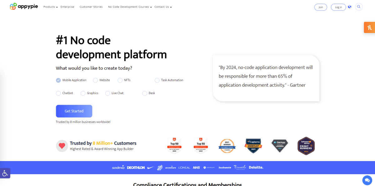Screen dimensions: 375x186
Task: Open the search icon in the header
Action: (x=359, y=7)
